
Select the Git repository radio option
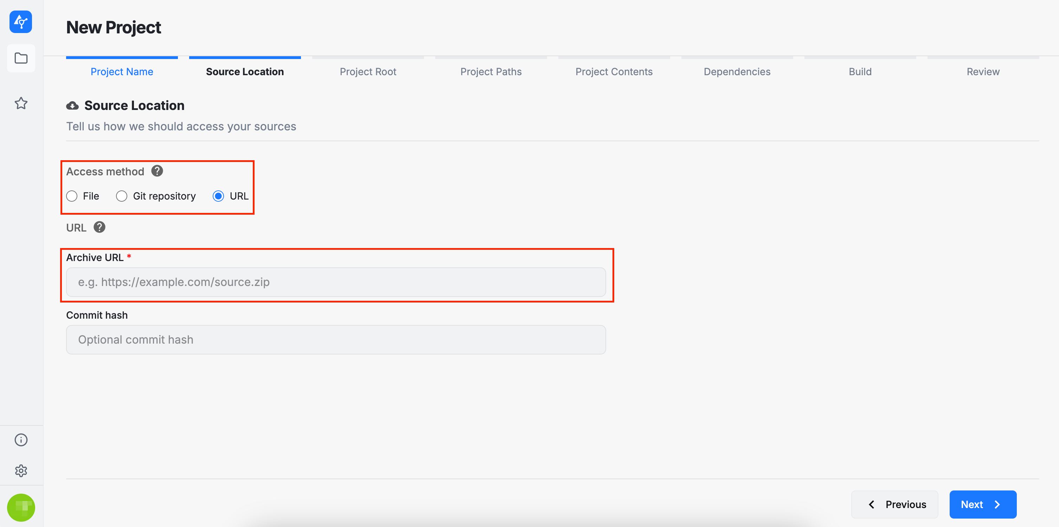point(122,196)
